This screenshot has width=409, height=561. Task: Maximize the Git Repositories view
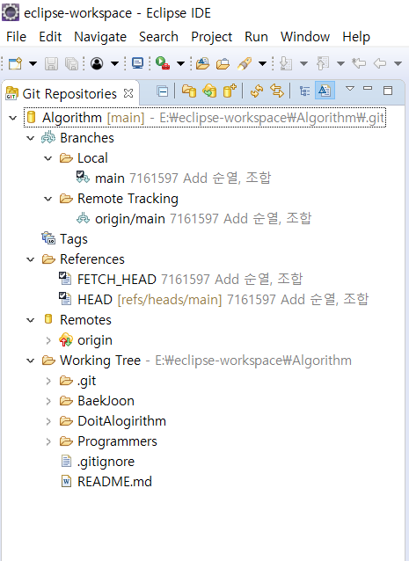tap(388, 91)
